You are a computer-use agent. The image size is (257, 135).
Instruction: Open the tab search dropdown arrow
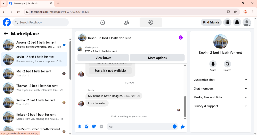3,3
